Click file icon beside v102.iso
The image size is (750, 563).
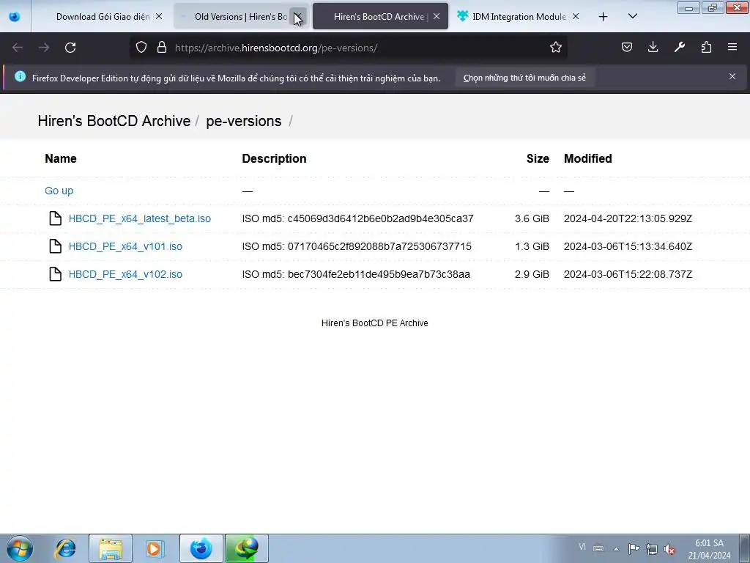pyautogui.click(x=56, y=274)
